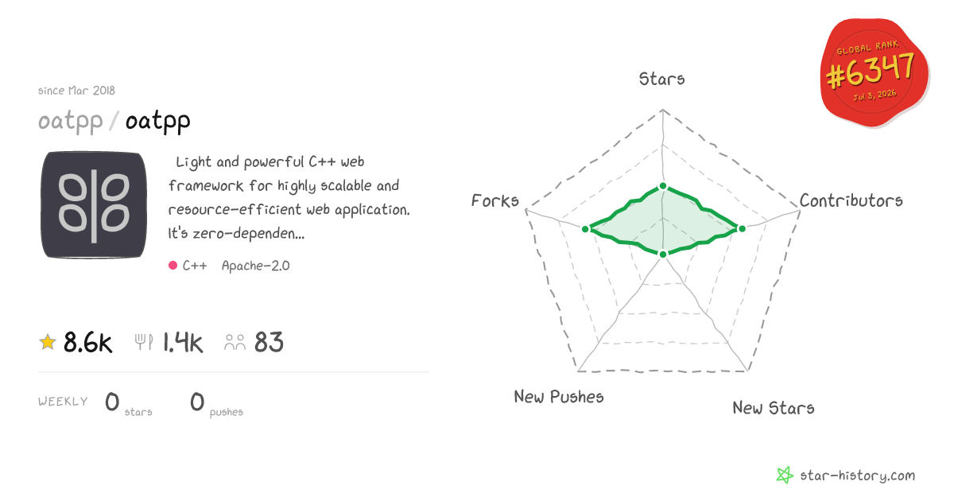Click the weekly 0 pushes counter
This screenshot has height=501, width=954.
[x=216, y=404]
